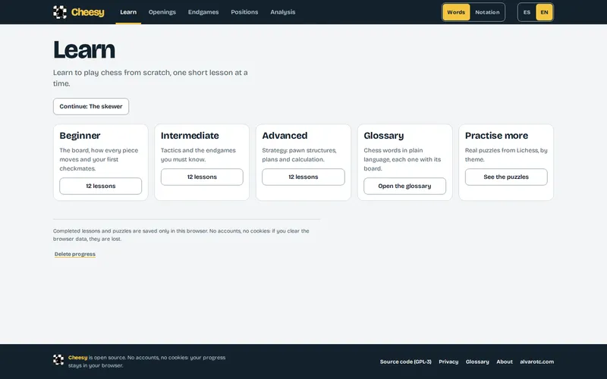The height and width of the screenshot is (379, 607).
Task: Go to the Openings tab
Action: click(162, 12)
